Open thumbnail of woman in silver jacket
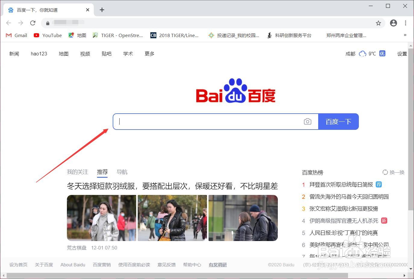Image resolution: width=414 pixels, height=279 pixels. [x=102, y=218]
